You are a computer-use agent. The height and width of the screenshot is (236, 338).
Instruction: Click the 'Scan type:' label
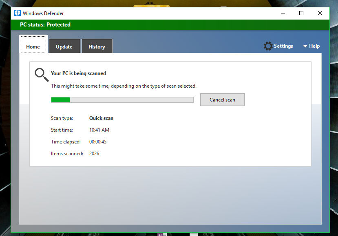pos(62,118)
